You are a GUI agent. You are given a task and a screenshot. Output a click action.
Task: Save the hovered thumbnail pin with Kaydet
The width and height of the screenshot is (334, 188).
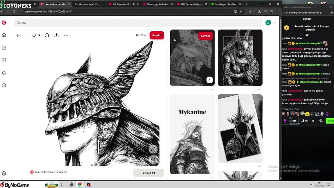click(205, 36)
